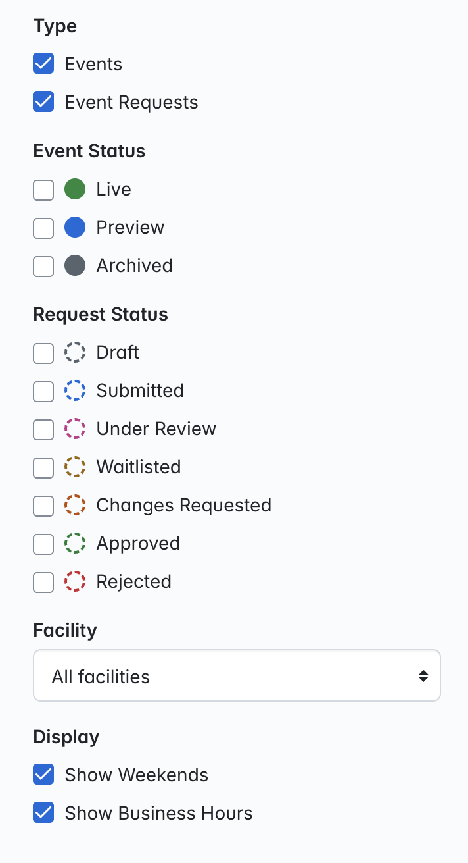Click the dashed pink Under Review icon
Image resolution: width=468 pixels, height=863 pixels.
click(x=75, y=429)
